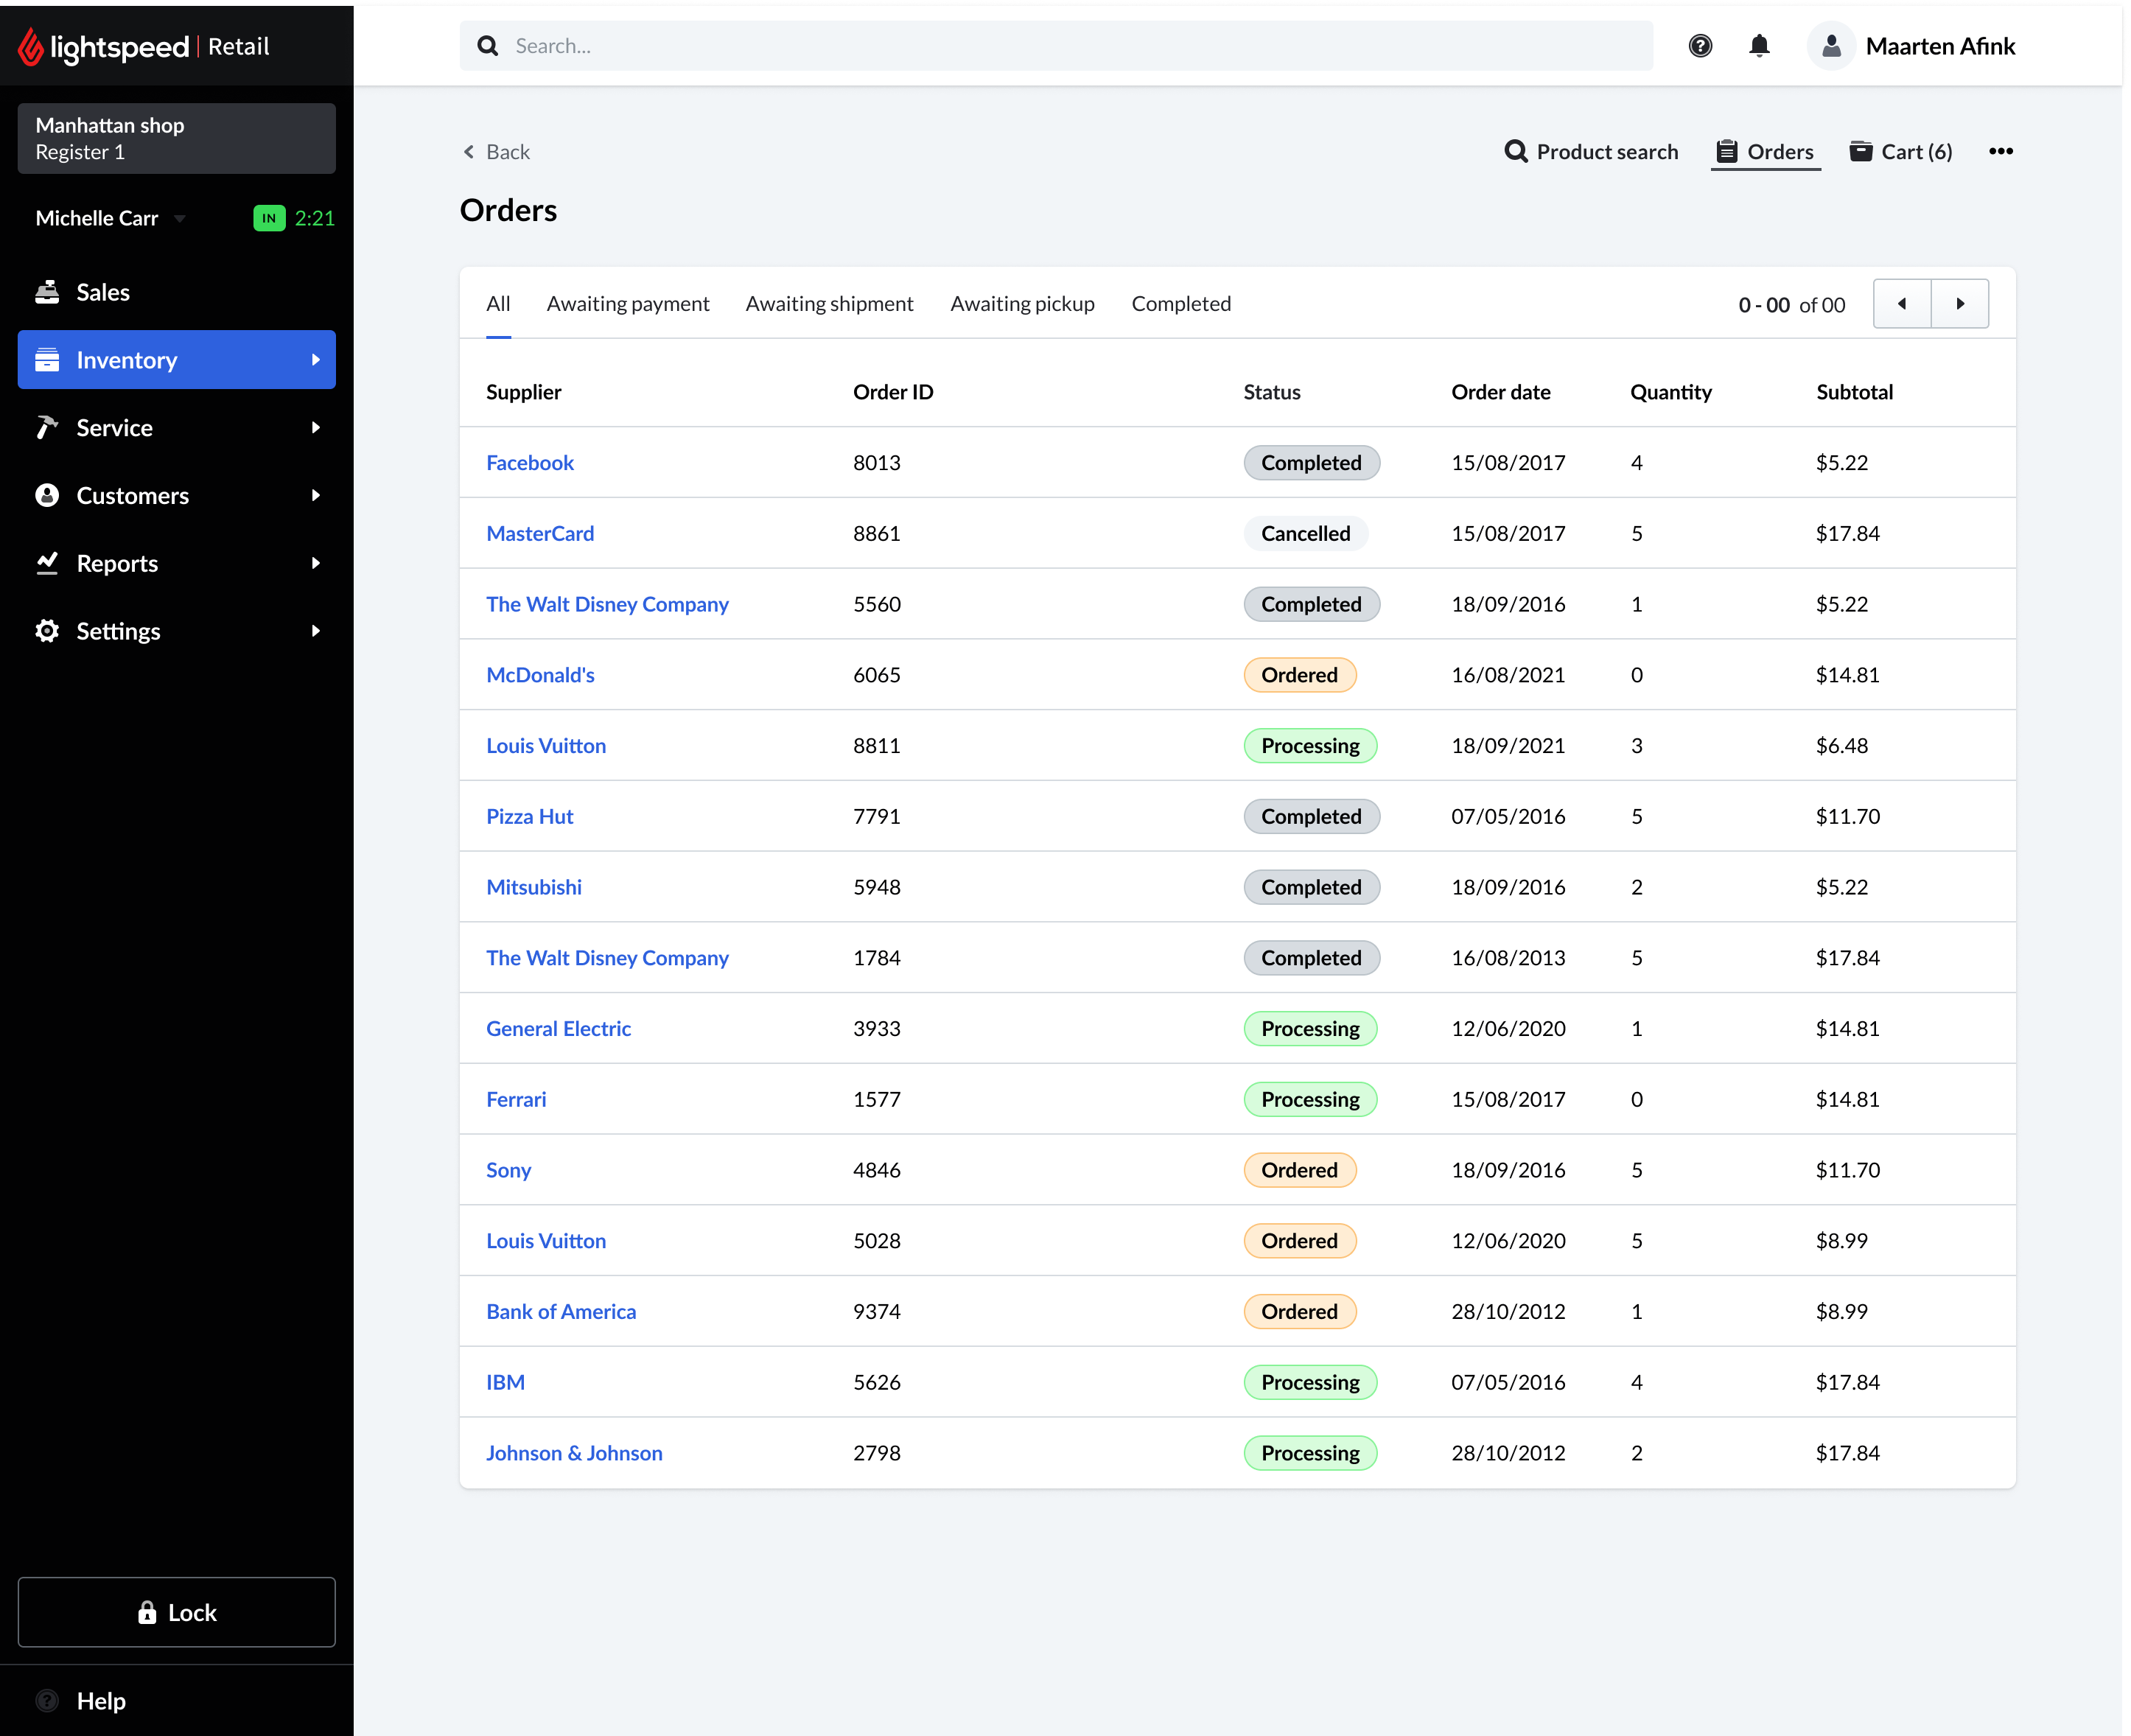Click order ID 5028

(x=877, y=1241)
